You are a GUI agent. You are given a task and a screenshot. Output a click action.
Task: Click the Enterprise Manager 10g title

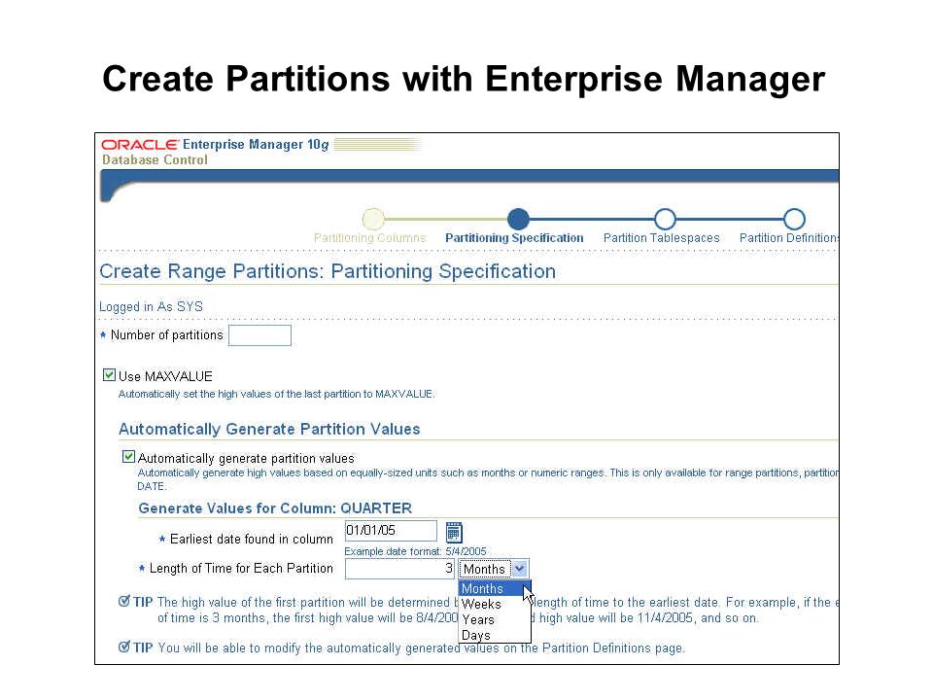[256, 145]
